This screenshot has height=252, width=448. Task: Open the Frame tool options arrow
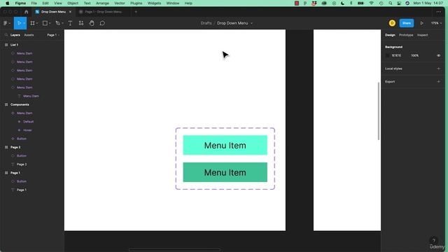point(37,23)
